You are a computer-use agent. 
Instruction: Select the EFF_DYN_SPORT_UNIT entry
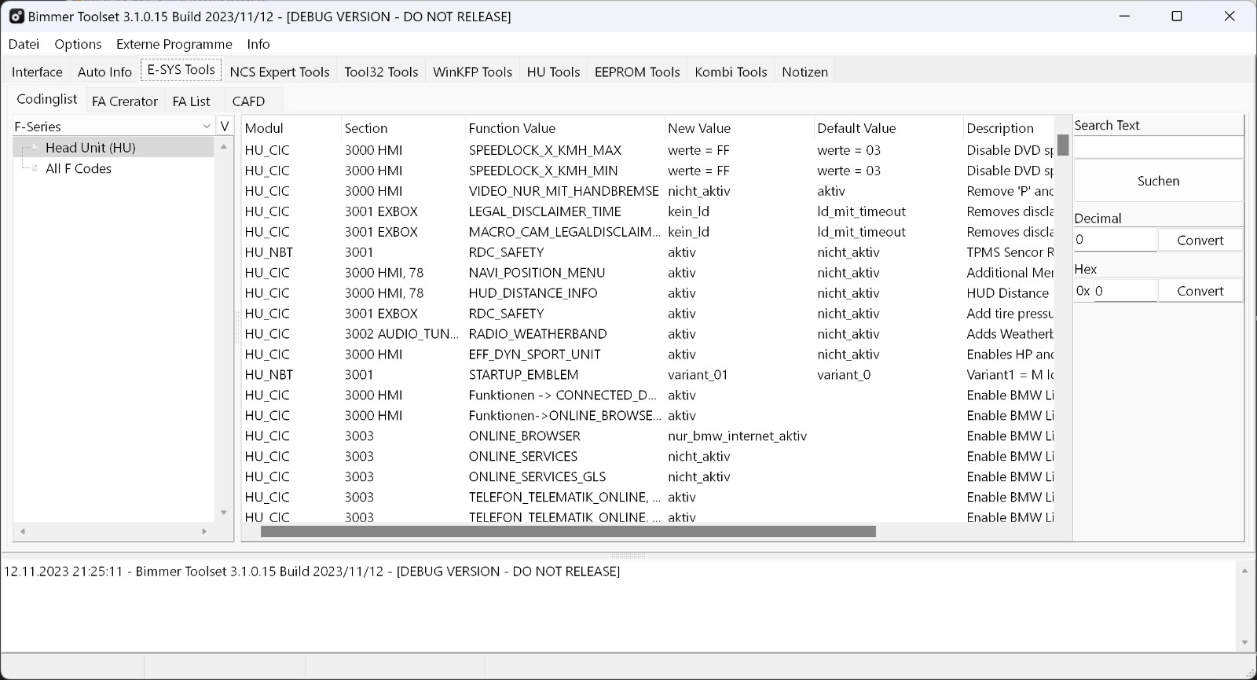pyautogui.click(x=648, y=355)
